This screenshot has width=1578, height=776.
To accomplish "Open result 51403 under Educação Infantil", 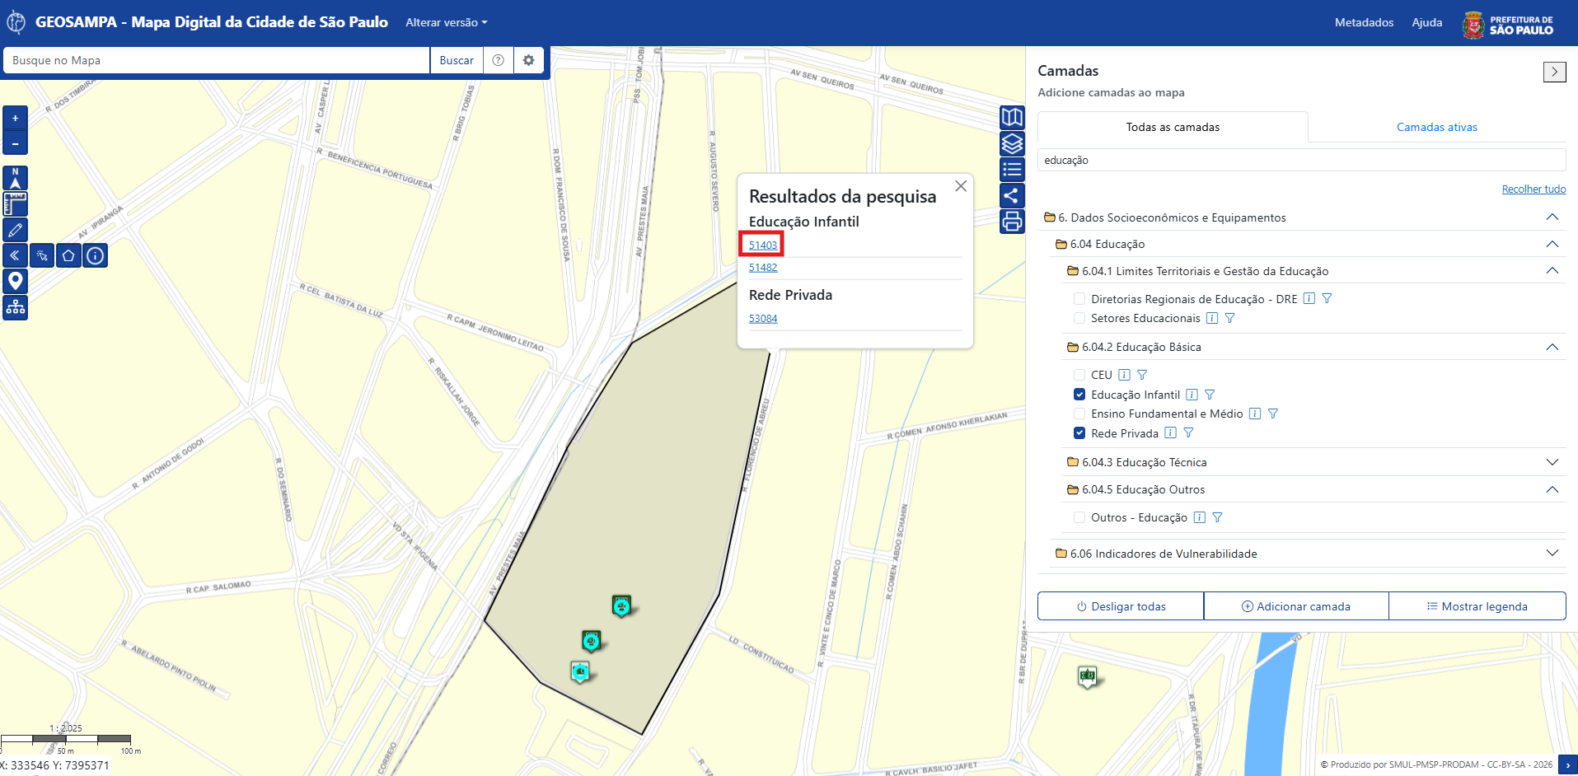I will (x=763, y=245).
